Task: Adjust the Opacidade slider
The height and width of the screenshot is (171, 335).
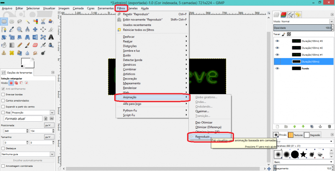Action: pos(301,27)
